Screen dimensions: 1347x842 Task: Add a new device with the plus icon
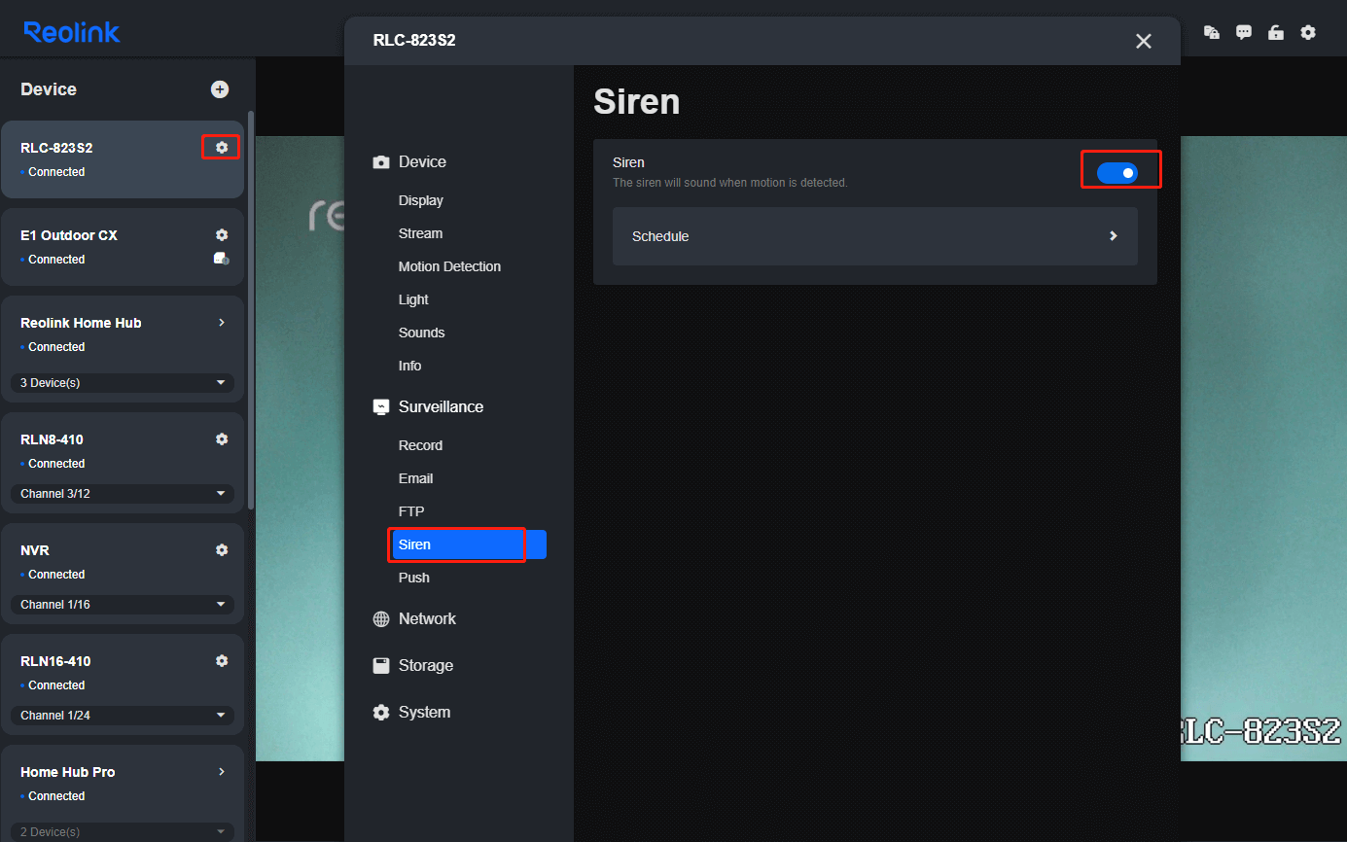point(220,89)
